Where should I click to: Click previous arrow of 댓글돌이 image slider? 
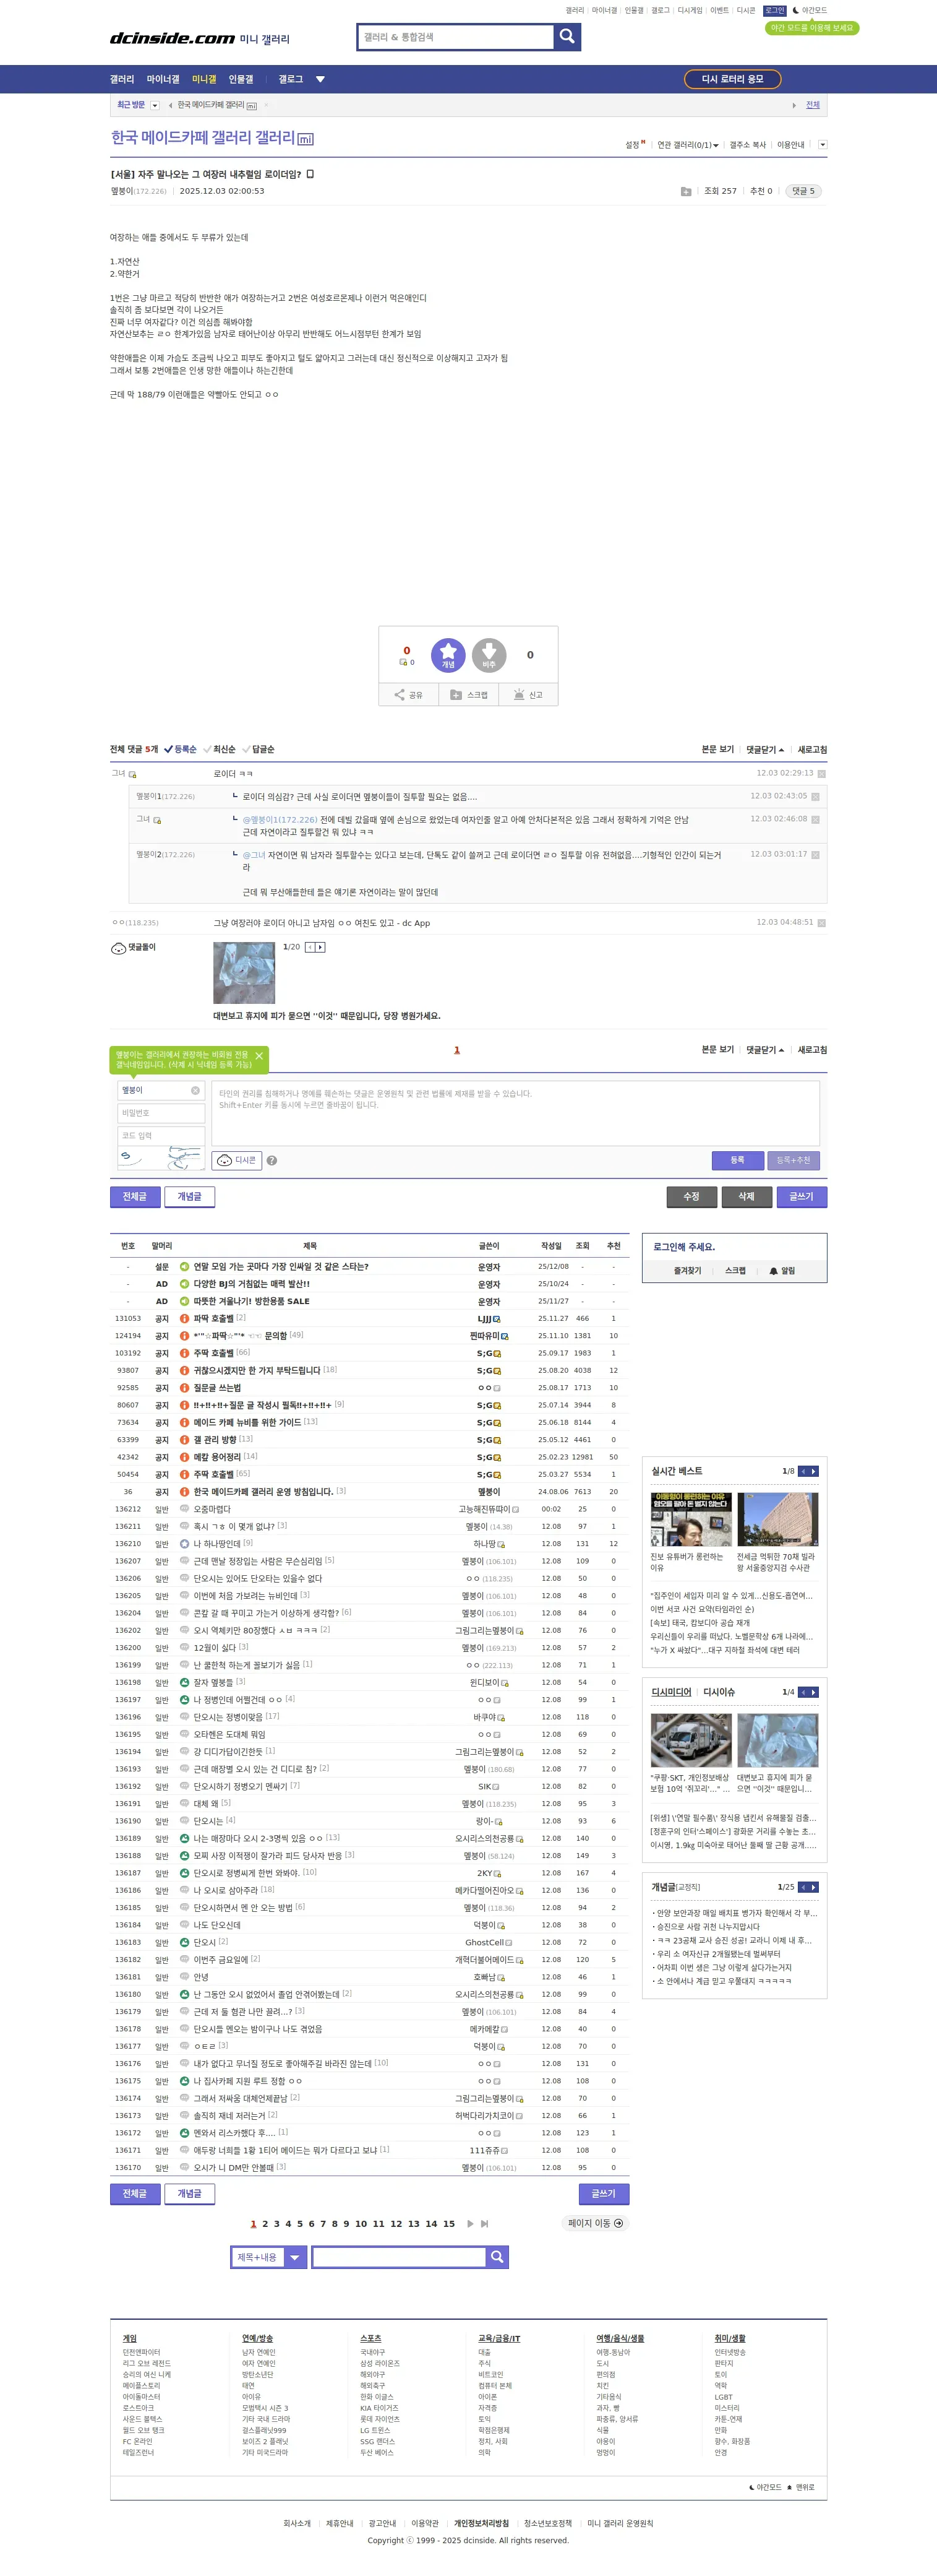(310, 947)
